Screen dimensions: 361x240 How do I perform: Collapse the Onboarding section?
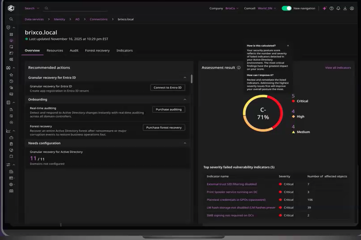[185, 100]
